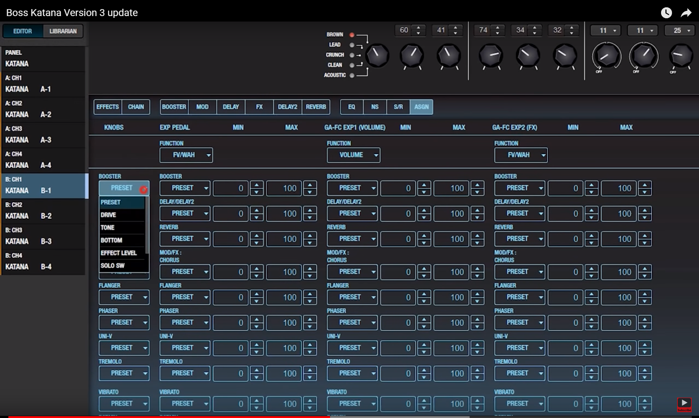Open GA-FC EXP1 function VOLUME dropdown
This screenshot has width=699, height=418.
pyautogui.click(x=353, y=155)
